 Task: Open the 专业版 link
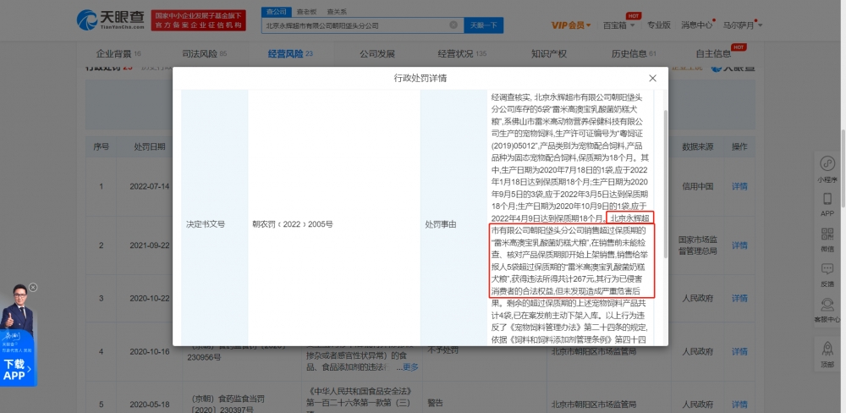pyautogui.click(x=659, y=25)
